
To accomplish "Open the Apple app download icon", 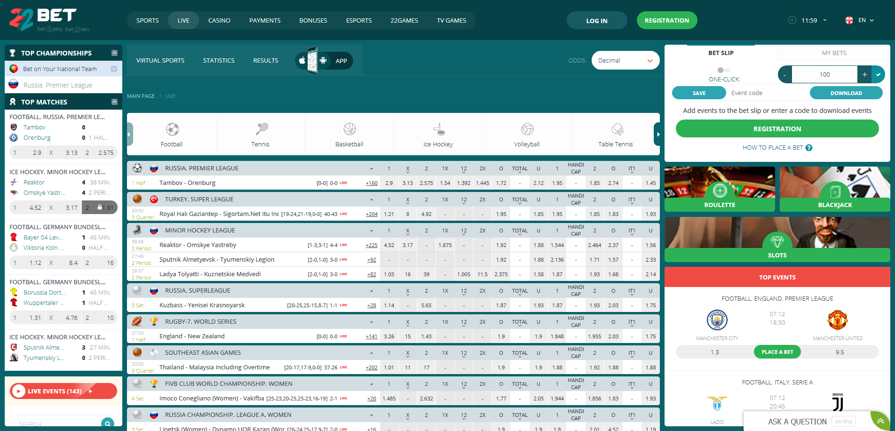I will (x=302, y=61).
